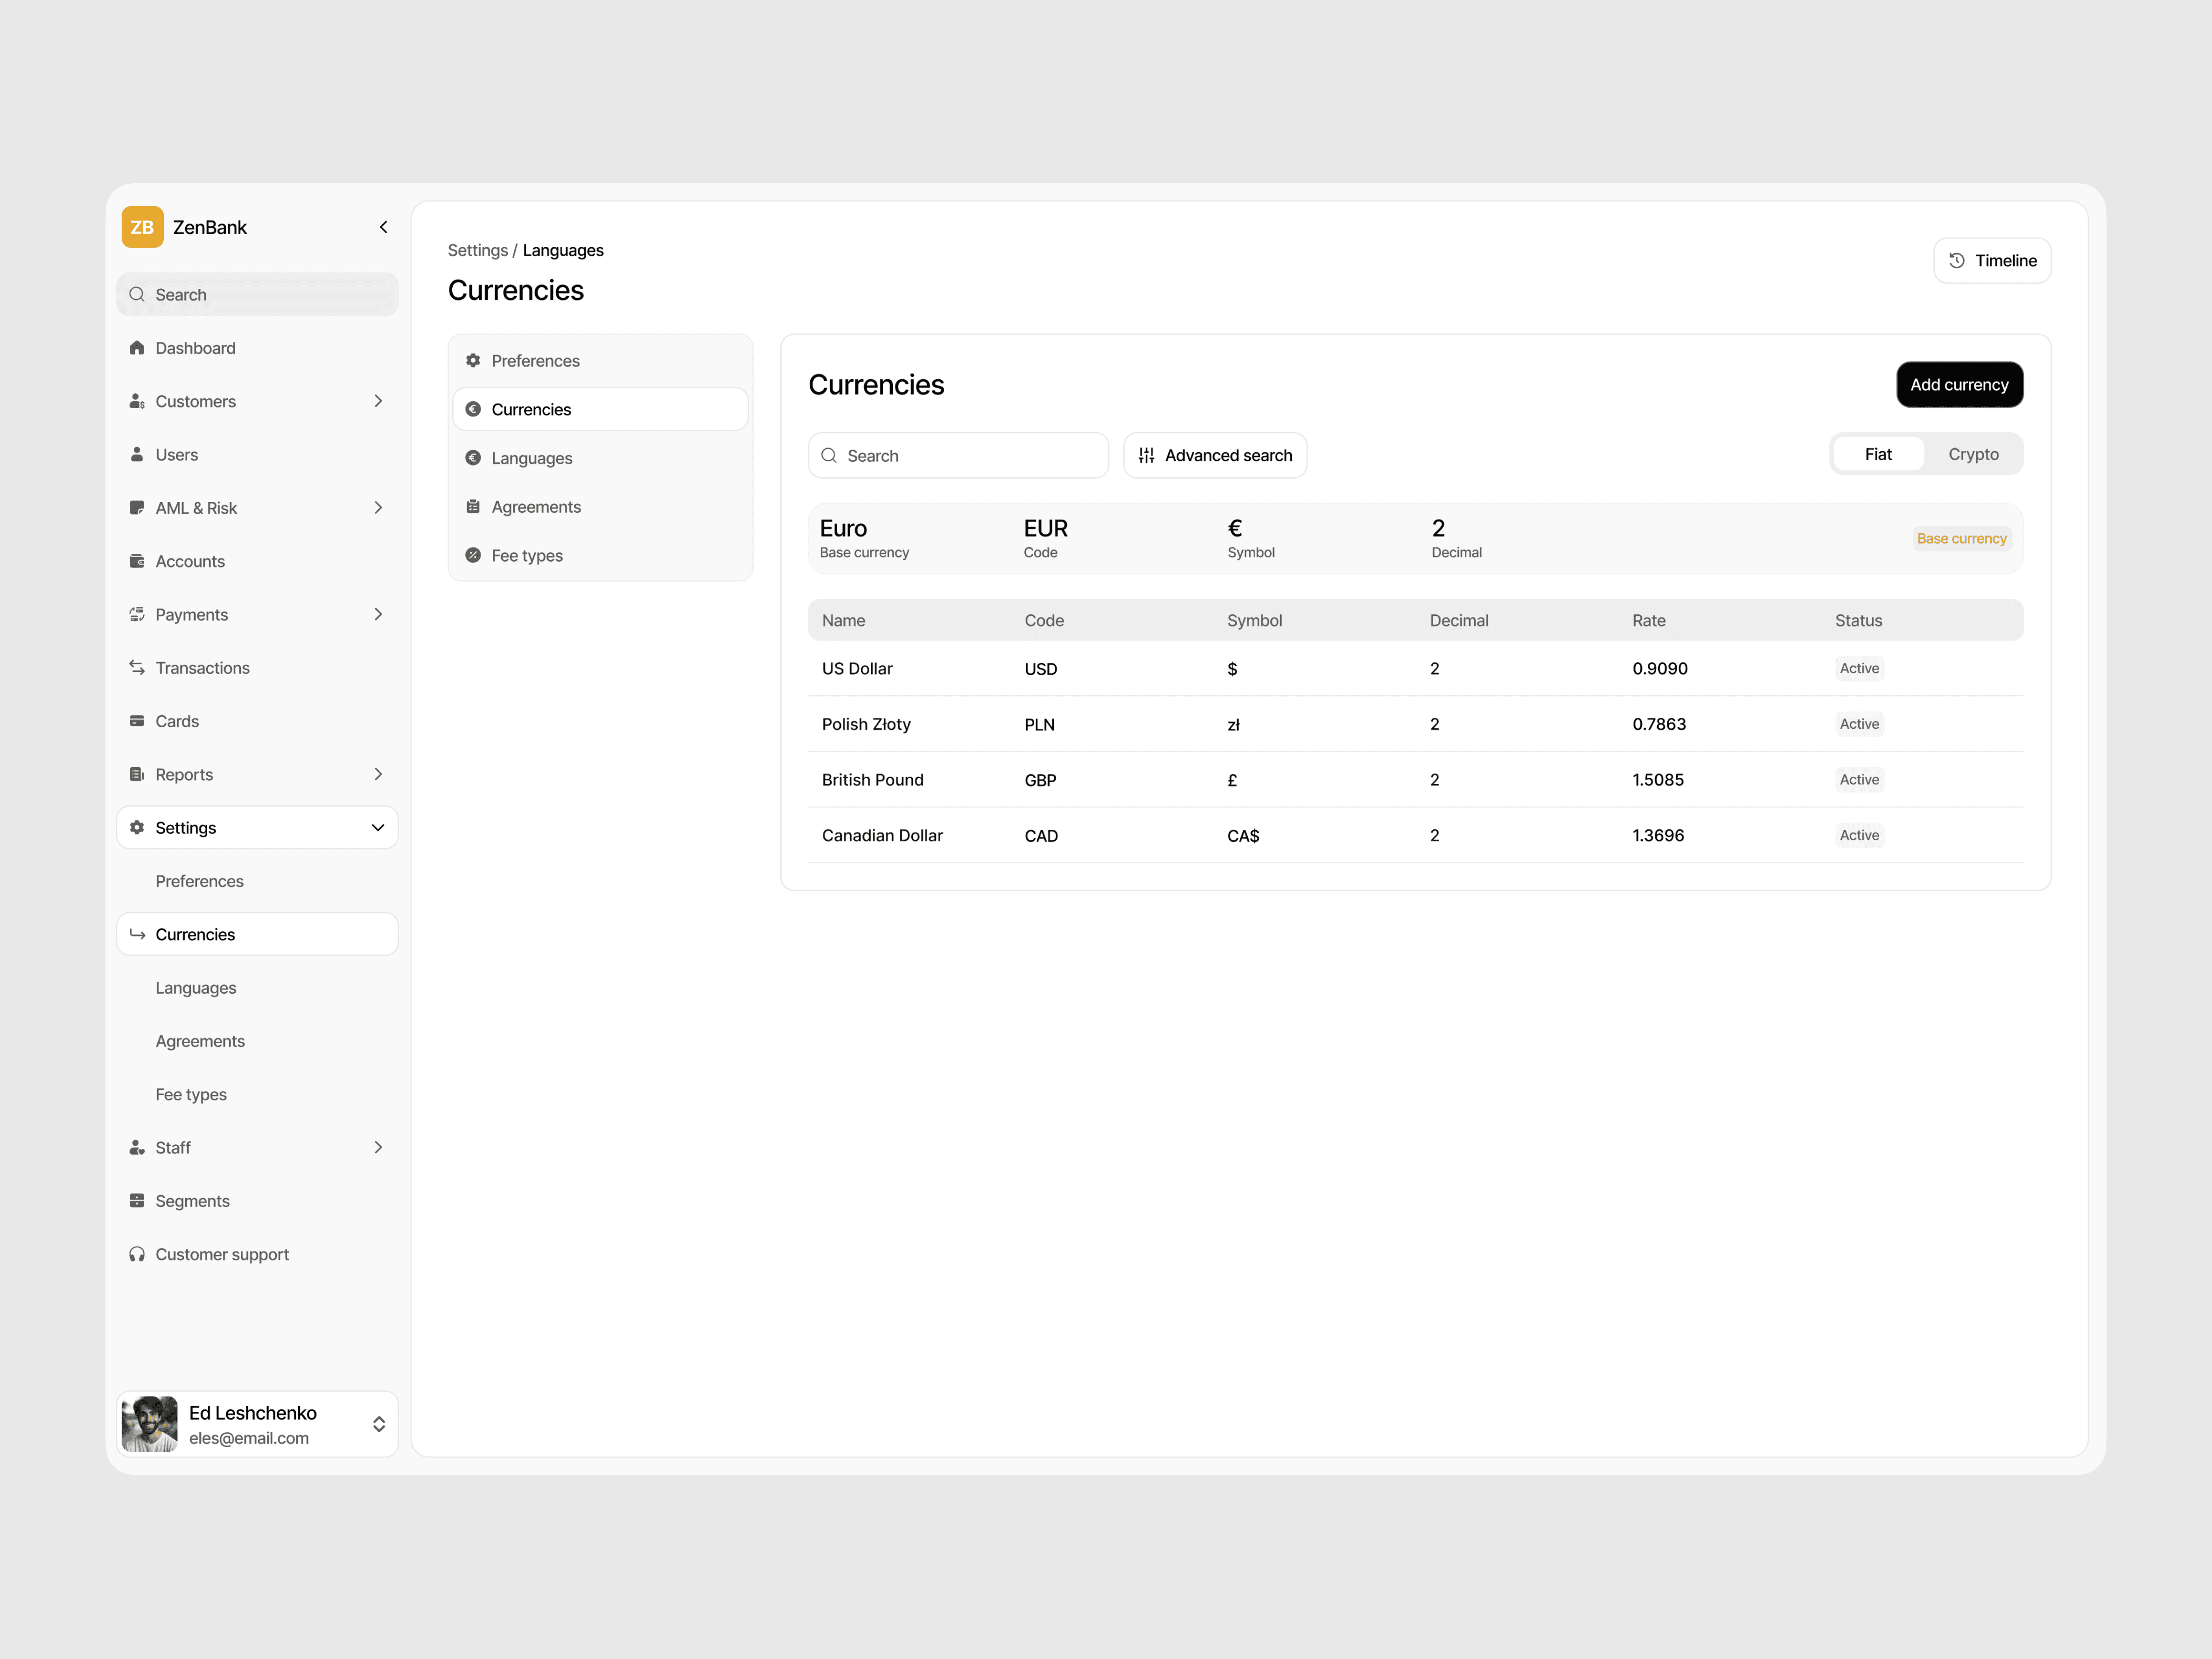Expand the Customers submenu chevron

(x=378, y=401)
